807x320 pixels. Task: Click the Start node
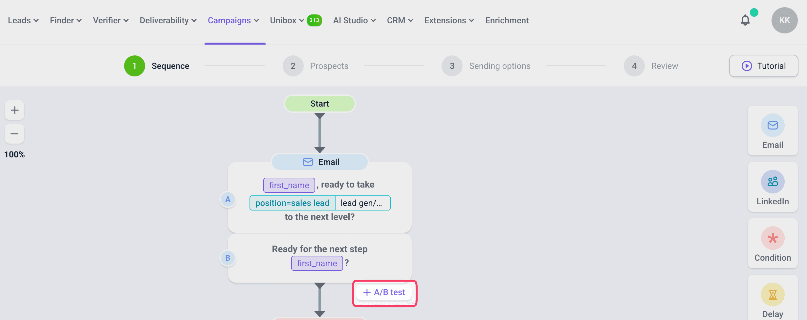click(319, 104)
